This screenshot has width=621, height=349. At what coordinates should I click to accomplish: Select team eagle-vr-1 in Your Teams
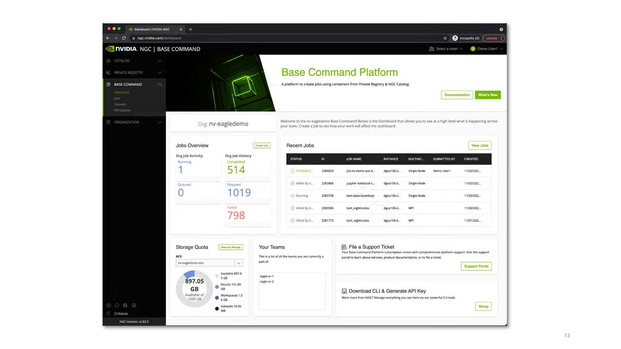coord(267,276)
